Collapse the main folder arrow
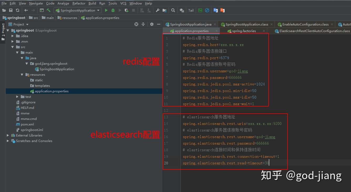Viewport: 351px width, 192px height. (x=17, y=53)
